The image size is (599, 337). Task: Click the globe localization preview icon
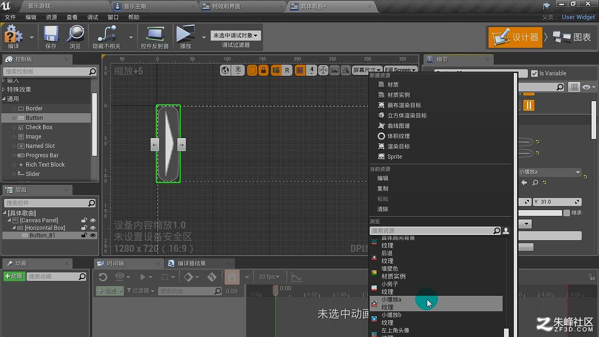226,70
